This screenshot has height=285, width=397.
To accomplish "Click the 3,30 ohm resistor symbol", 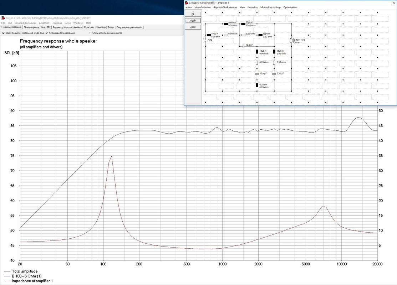I will point(274,63).
